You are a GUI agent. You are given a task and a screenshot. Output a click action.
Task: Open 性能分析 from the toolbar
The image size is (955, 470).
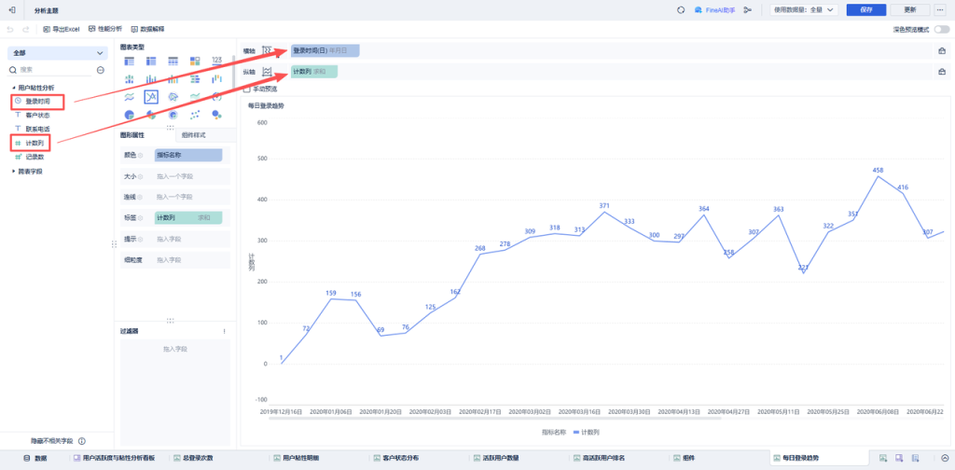coord(105,29)
